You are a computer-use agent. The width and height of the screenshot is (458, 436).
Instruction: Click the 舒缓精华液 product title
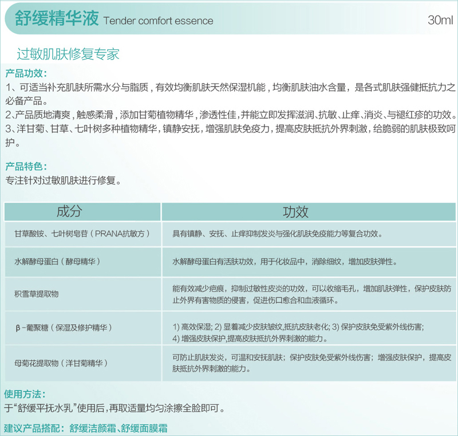(54, 19)
